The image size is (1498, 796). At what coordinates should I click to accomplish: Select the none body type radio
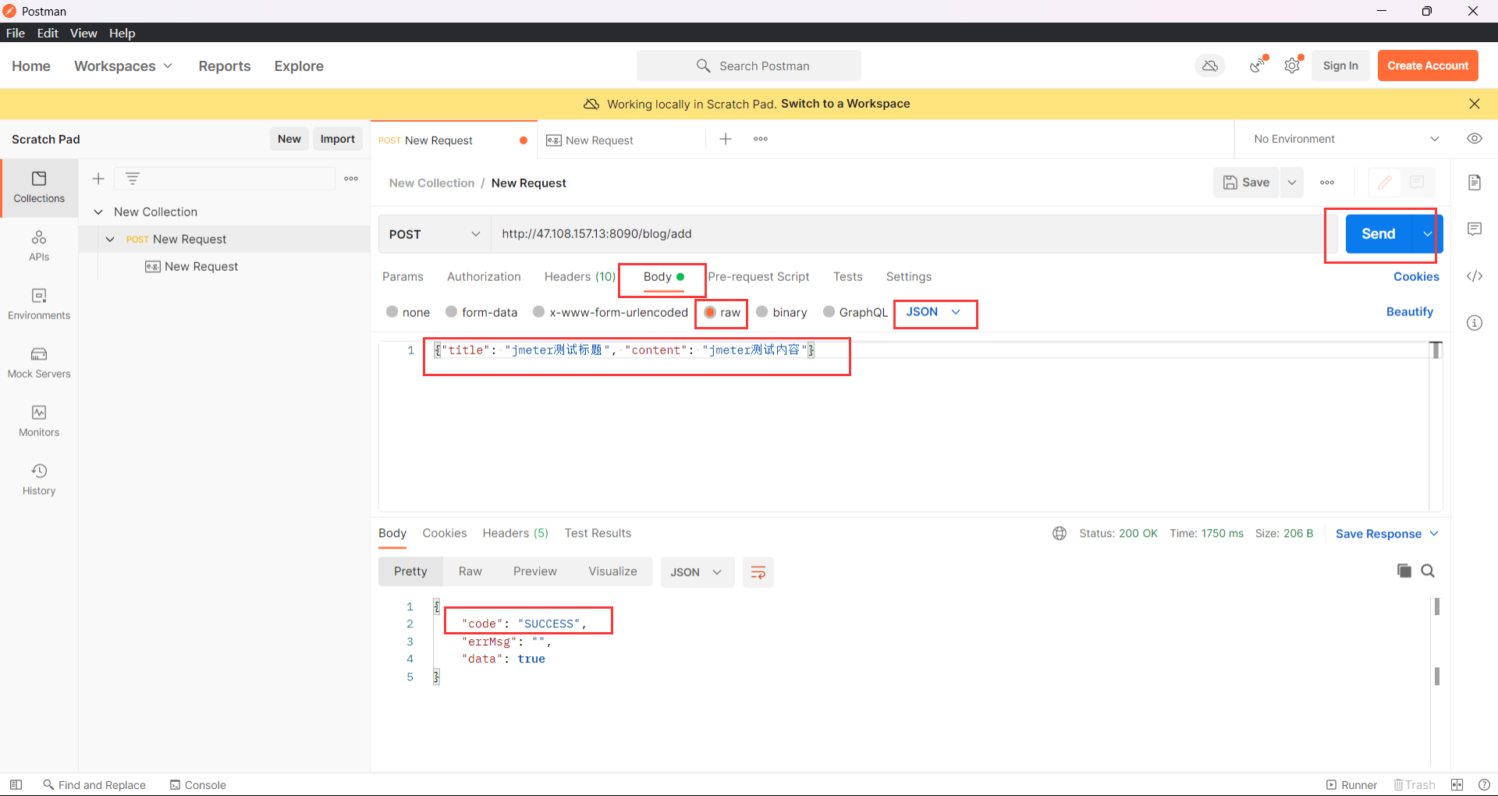tap(392, 311)
